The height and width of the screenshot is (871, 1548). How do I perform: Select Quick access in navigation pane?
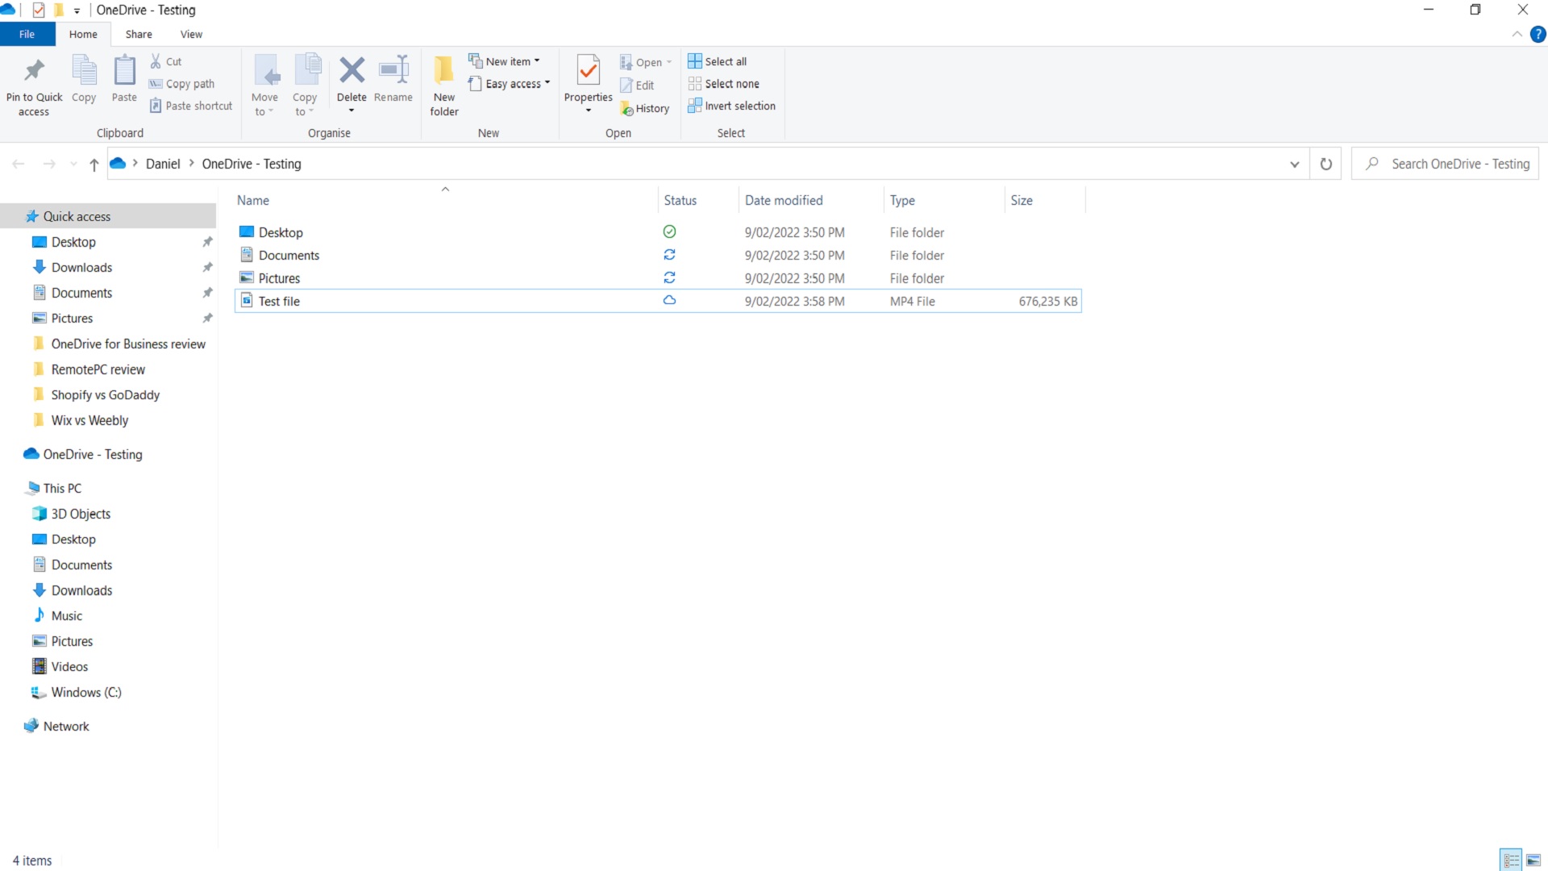[x=108, y=216]
